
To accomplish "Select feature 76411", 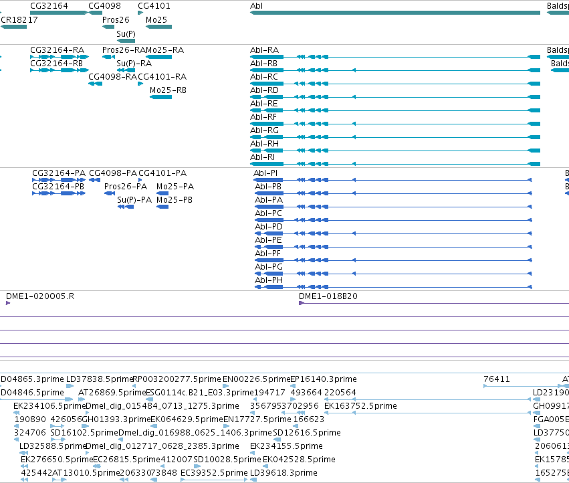I will [x=496, y=379].
